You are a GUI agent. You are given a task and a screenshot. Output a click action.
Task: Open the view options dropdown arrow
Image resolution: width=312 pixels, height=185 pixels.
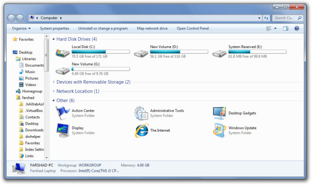(275, 28)
